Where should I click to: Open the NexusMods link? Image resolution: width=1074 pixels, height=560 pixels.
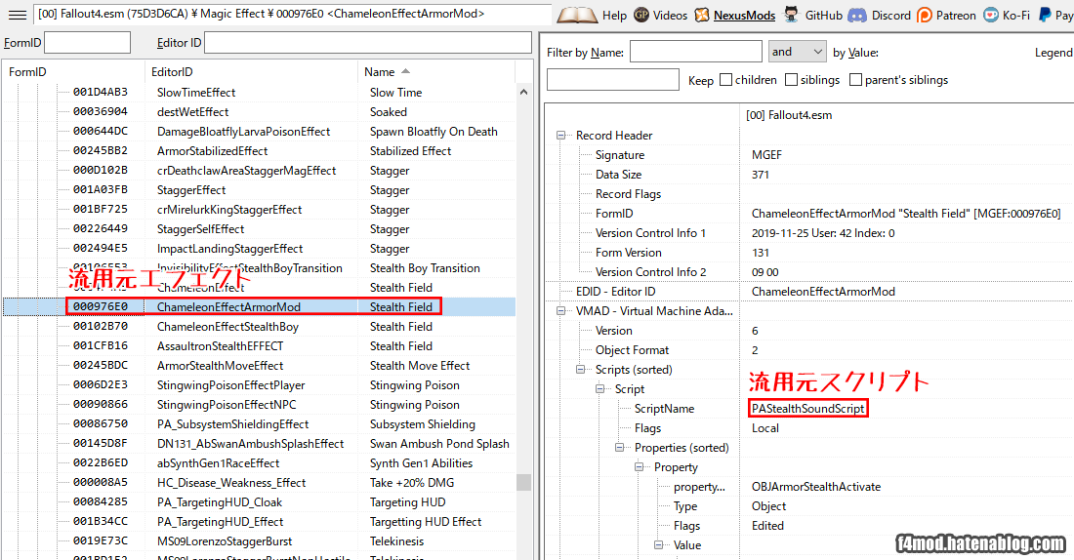tap(745, 15)
